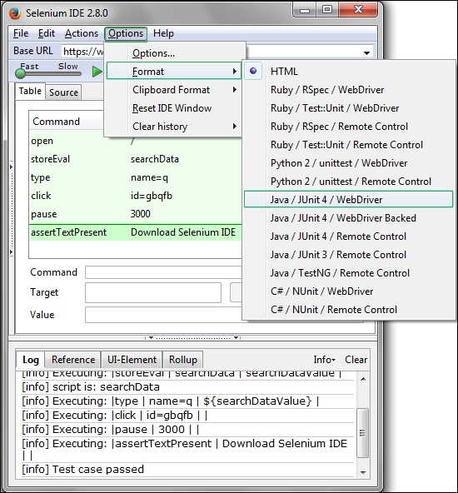Click the log scrollbar down arrow
The height and width of the screenshot is (493, 458).
click(x=363, y=472)
